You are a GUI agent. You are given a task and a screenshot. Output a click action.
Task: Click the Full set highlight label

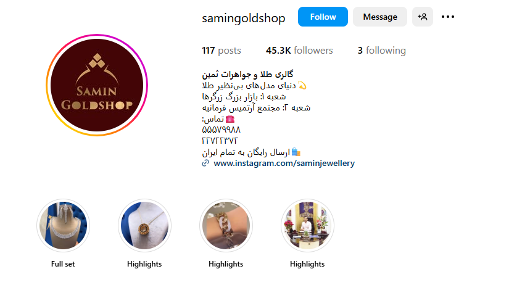[63, 264]
